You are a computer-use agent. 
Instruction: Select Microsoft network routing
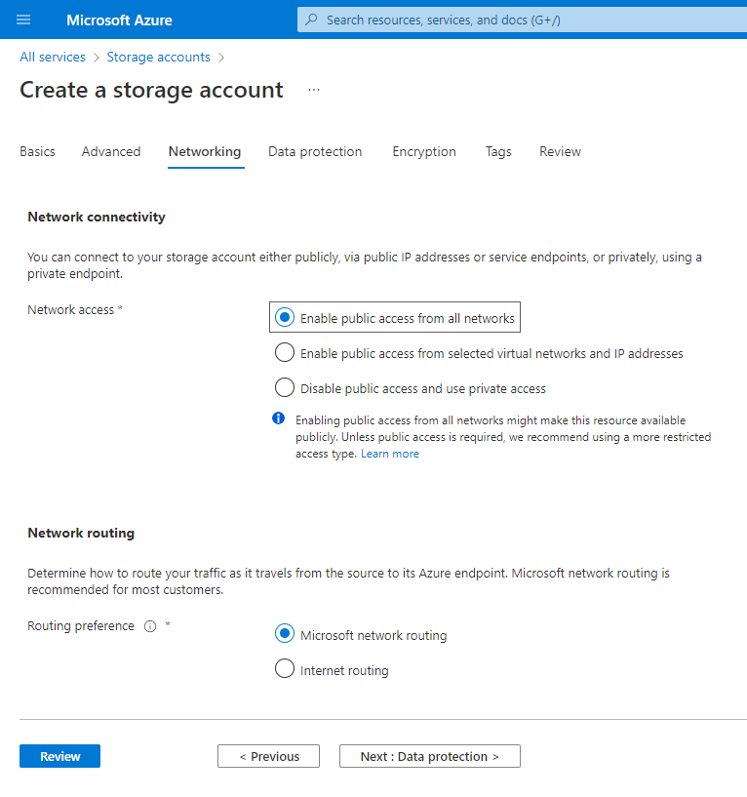pos(361,635)
